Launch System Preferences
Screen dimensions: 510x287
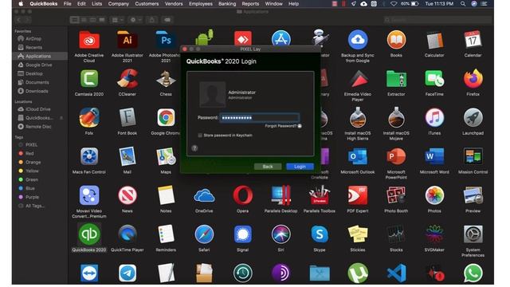click(473, 234)
